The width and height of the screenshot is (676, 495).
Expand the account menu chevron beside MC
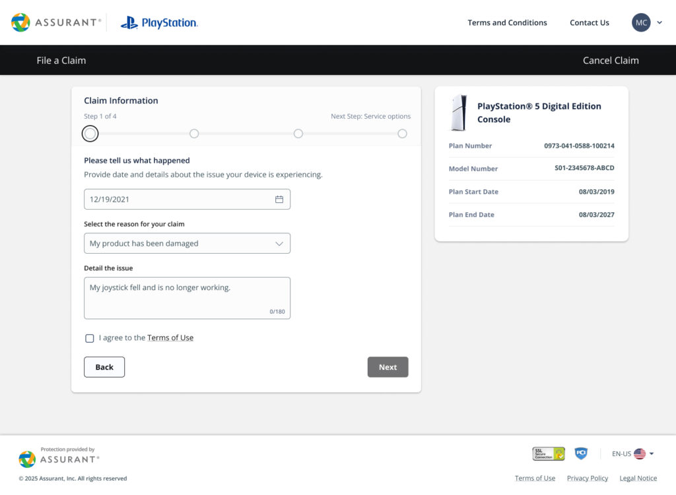pos(659,22)
